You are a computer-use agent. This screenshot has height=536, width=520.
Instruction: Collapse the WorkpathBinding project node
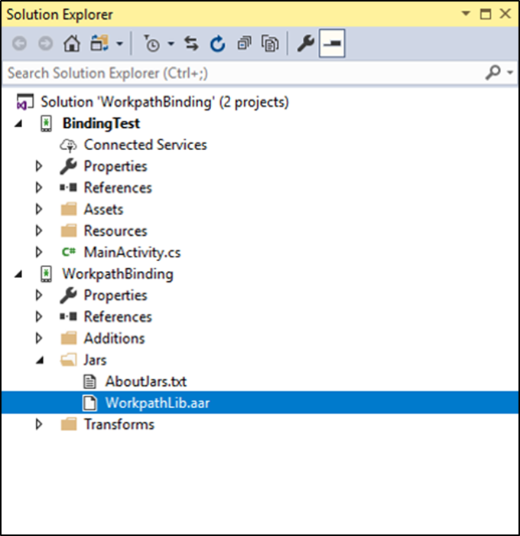pyautogui.click(x=19, y=274)
